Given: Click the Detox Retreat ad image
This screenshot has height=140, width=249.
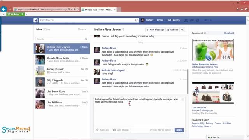Looking at the screenshot, I should tap(213, 50).
